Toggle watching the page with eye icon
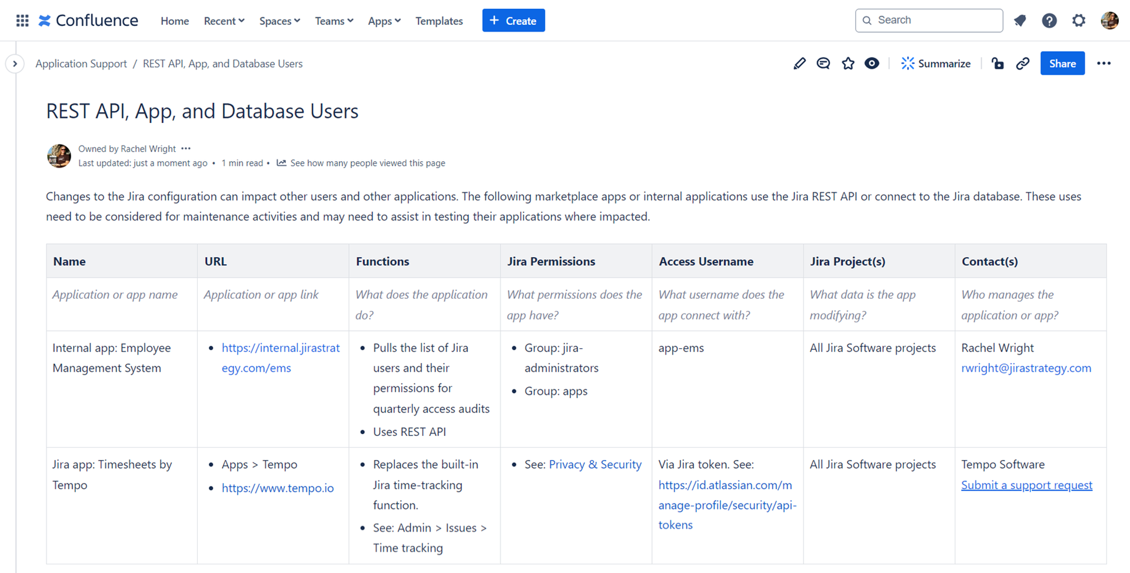The width and height of the screenshot is (1130, 573). click(871, 63)
